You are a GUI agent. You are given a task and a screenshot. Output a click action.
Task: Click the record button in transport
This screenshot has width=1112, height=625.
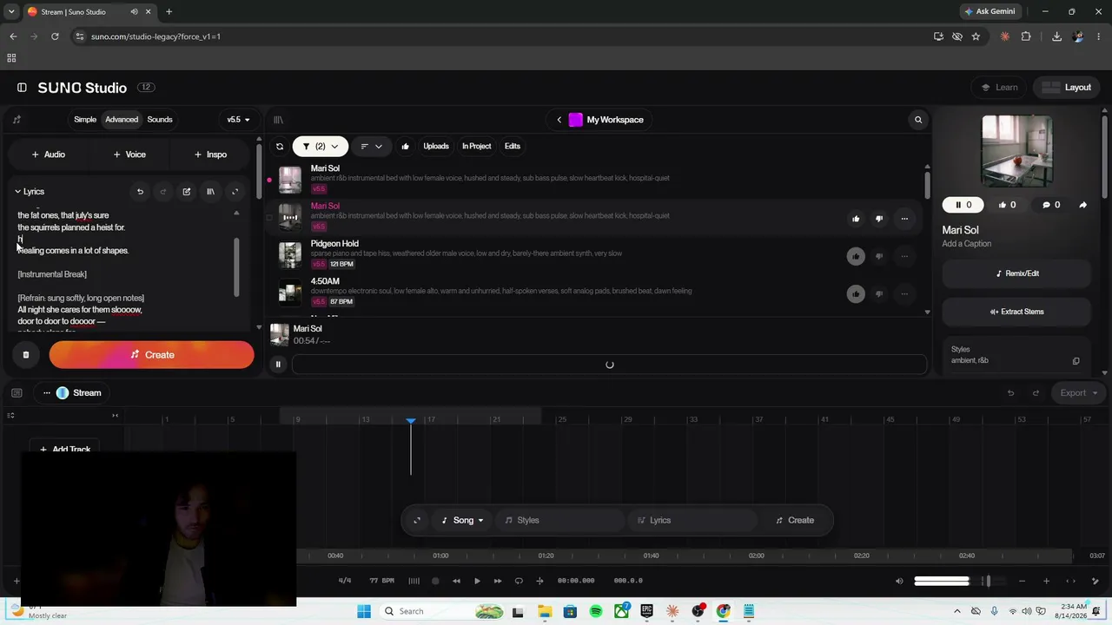coord(435,581)
